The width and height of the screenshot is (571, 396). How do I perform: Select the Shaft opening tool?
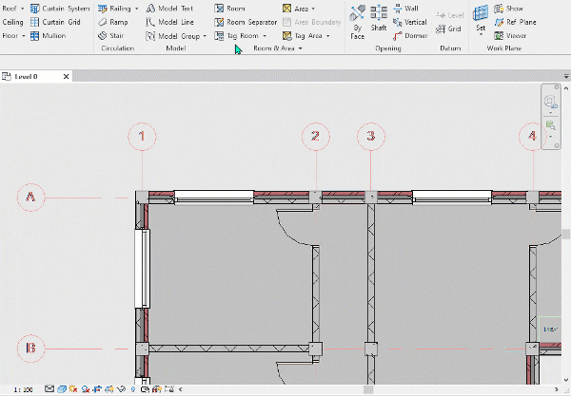pyautogui.click(x=379, y=18)
